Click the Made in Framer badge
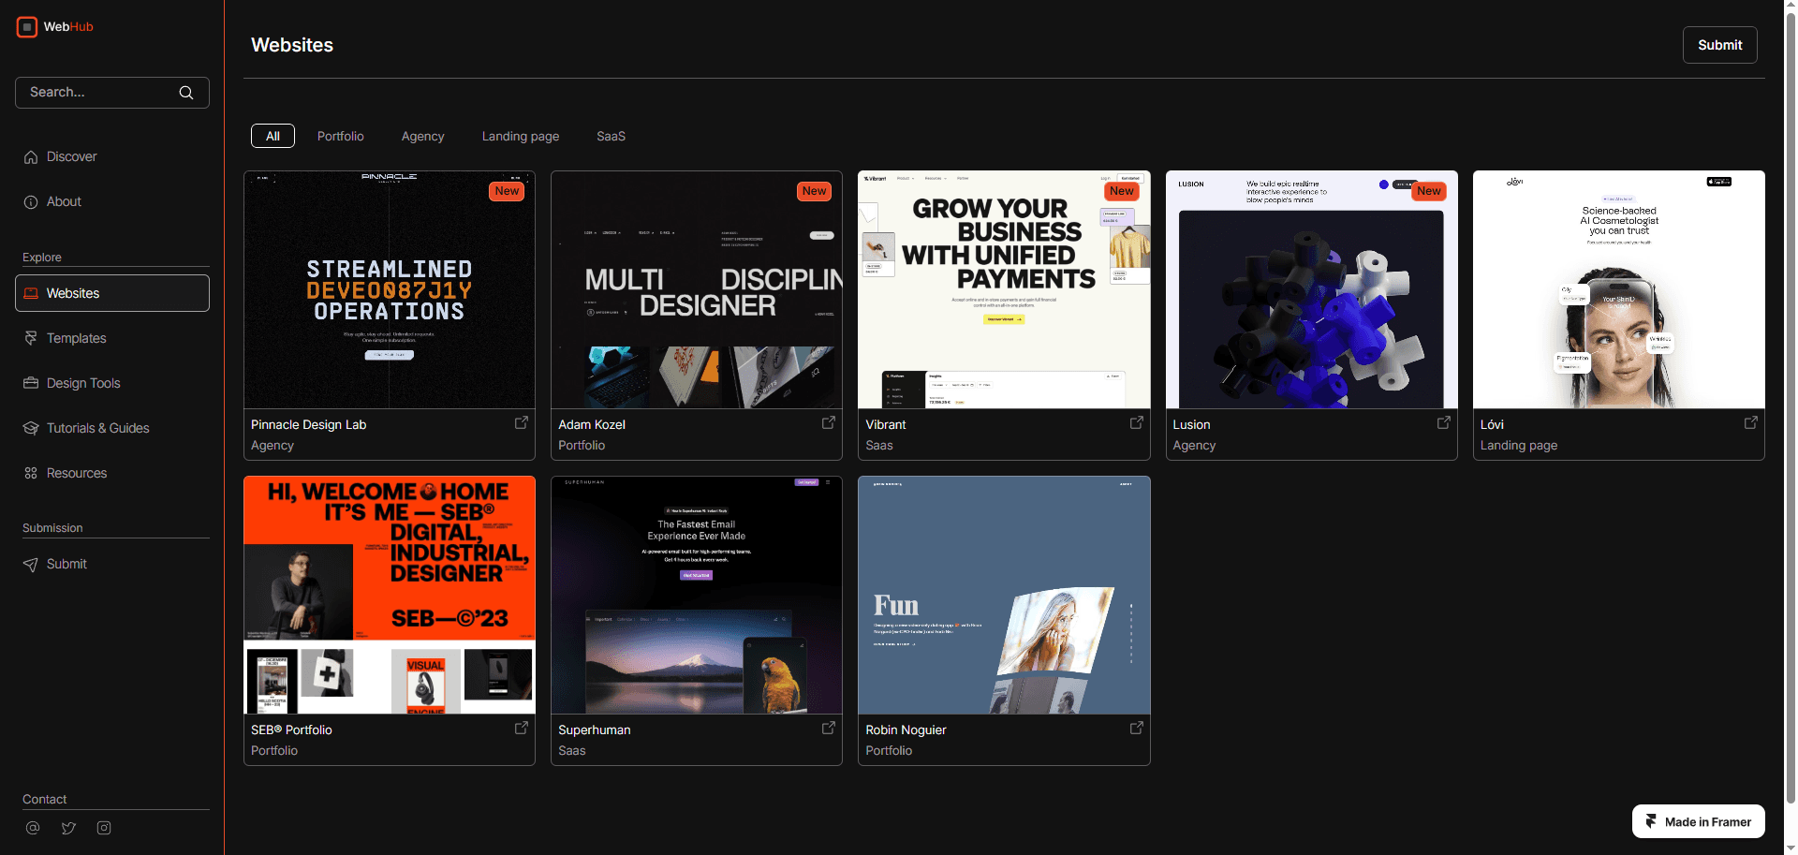Image resolution: width=1798 pixels, height=855 pixels. coord(1699,821)
